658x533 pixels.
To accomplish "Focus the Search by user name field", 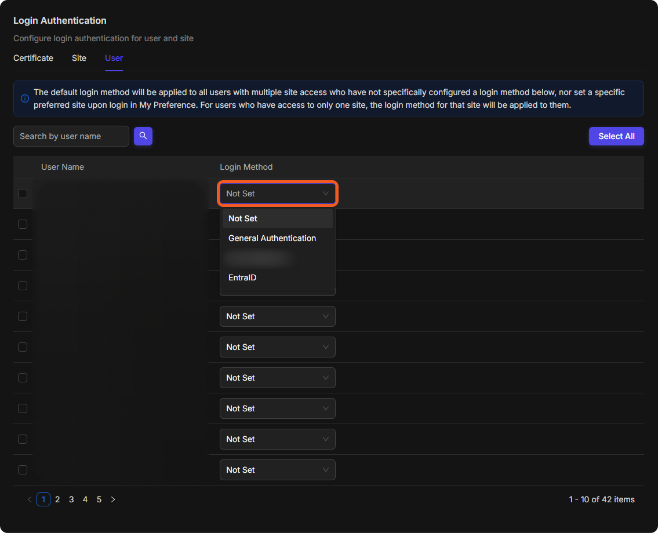I will point(71,136).
